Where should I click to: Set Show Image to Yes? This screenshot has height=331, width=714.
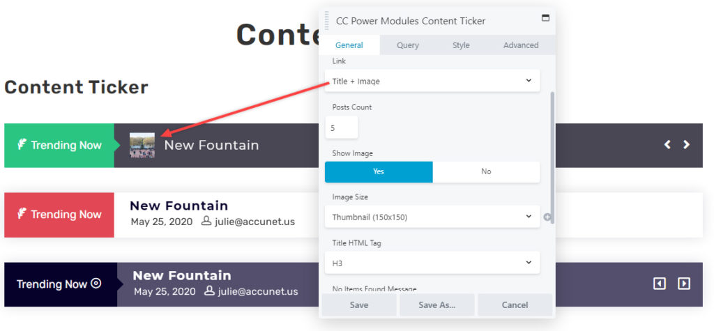(x=379, y=171)
